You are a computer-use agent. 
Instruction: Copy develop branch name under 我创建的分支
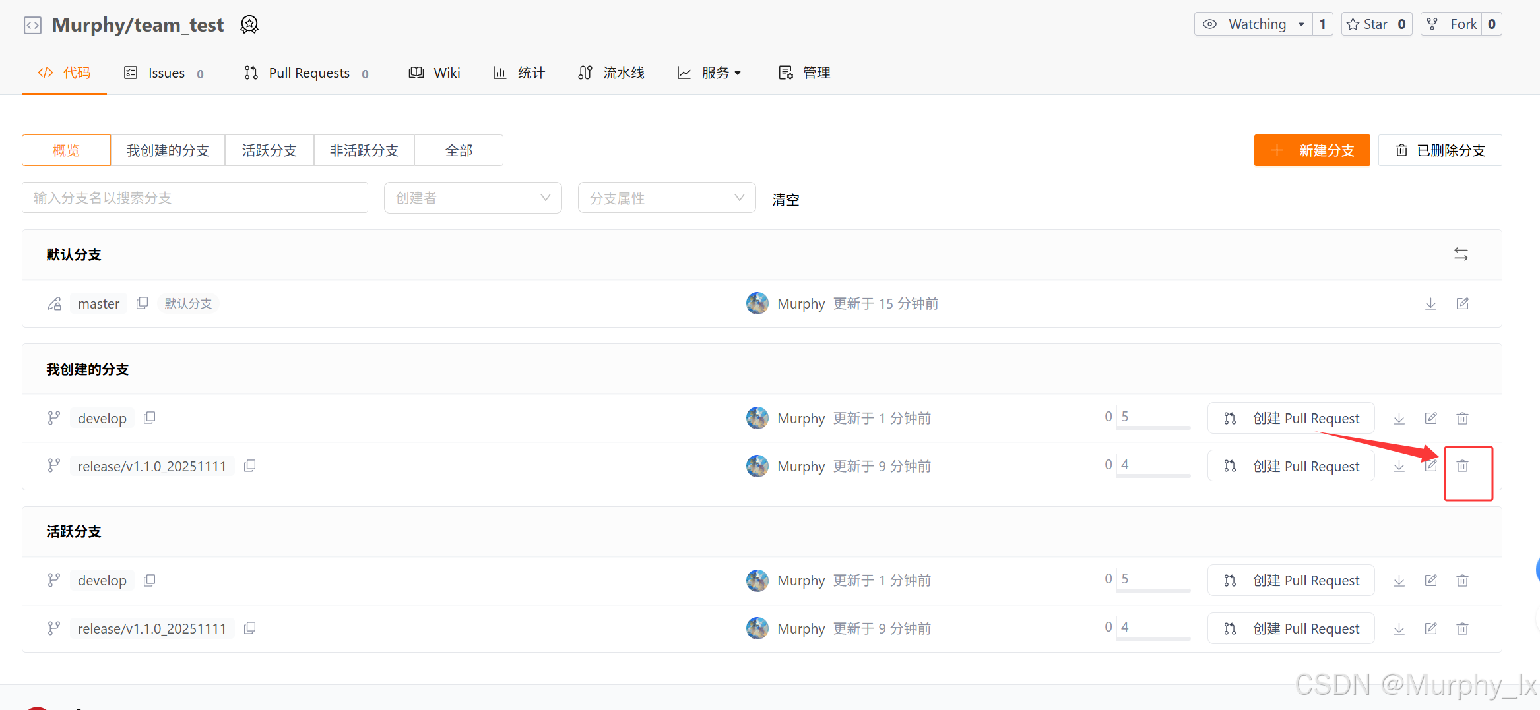[150, 418]
